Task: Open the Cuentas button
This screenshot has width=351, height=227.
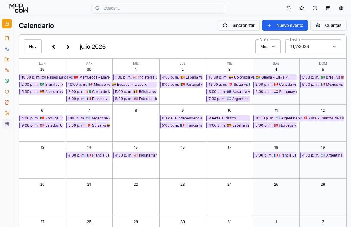Action: [328, 25]
